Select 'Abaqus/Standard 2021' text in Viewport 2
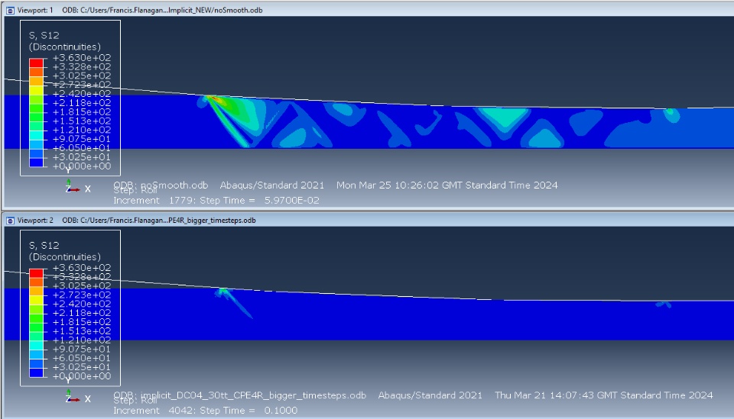The width and height of the screenshot is (734, 419). [430, 395]
